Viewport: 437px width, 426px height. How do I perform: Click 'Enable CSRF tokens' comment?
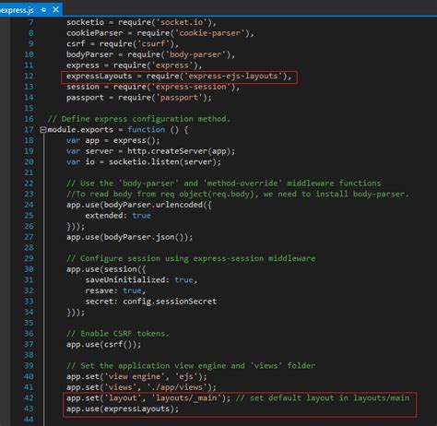point(118,334)
